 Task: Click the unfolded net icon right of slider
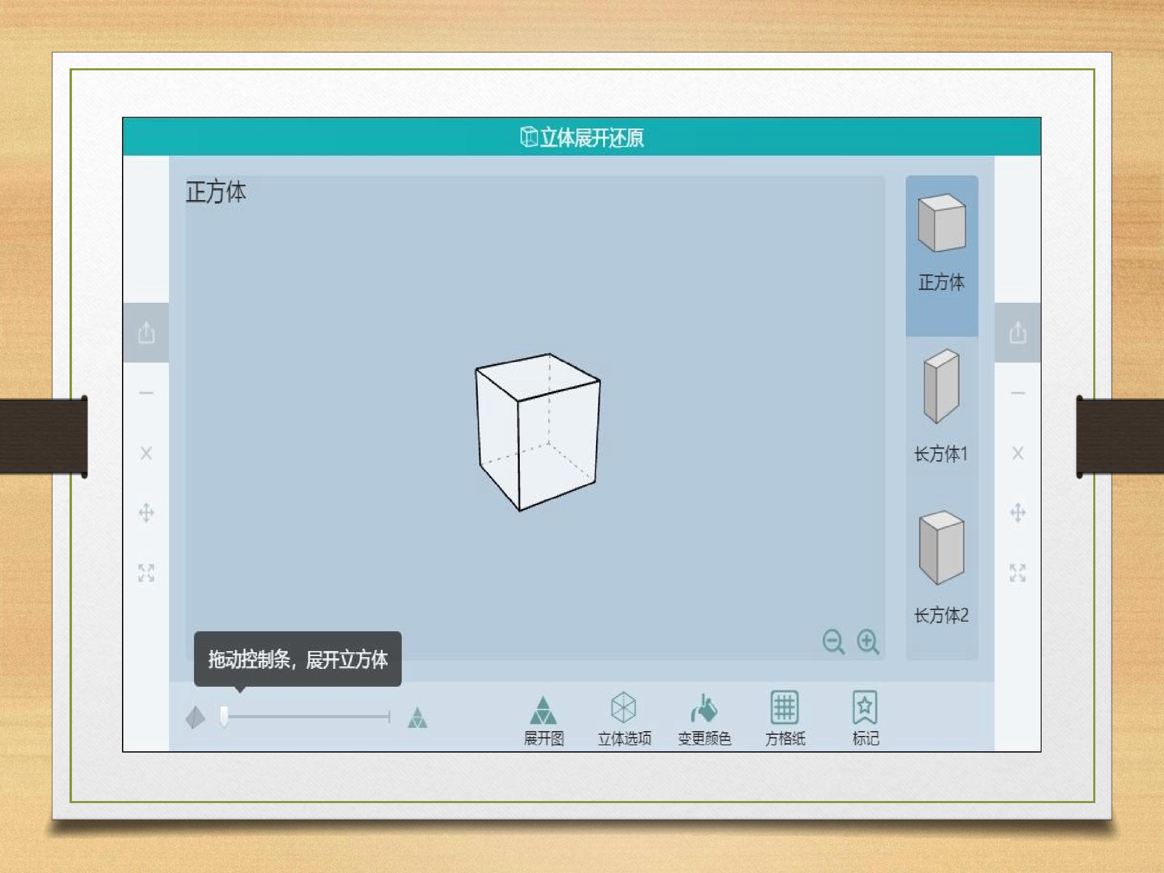click(x=418, y=717)
